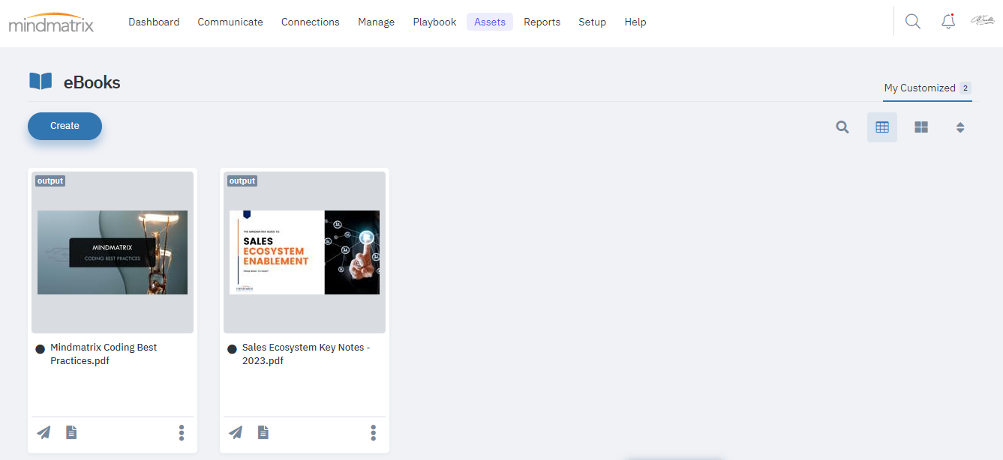Select the My Customized tab

(x=927, y=88)
